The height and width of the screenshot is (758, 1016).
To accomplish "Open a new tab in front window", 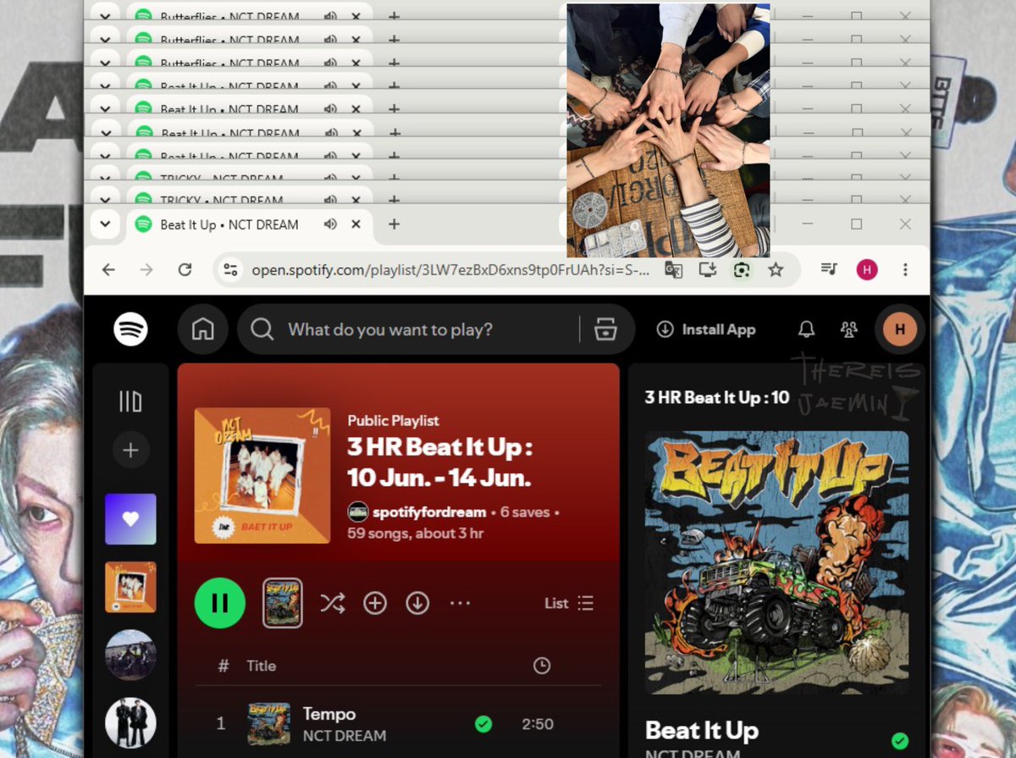I will point(394,224).
